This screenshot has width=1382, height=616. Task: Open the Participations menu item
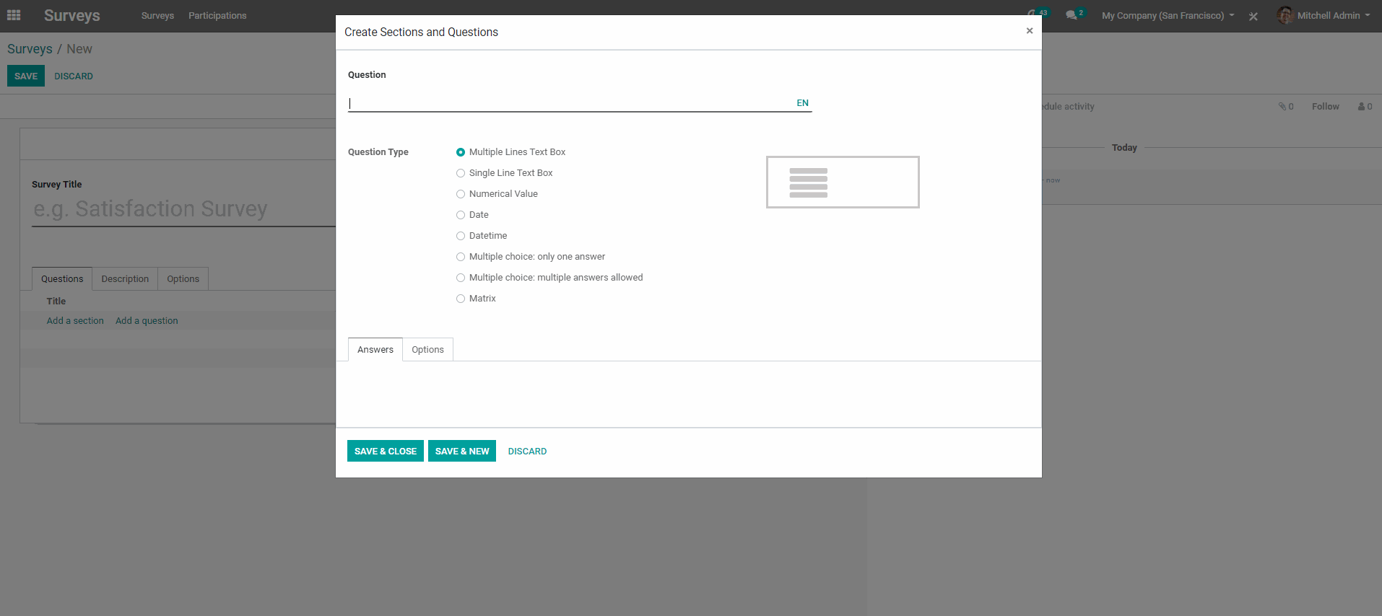pyautogui.click(x=217, y=16)
